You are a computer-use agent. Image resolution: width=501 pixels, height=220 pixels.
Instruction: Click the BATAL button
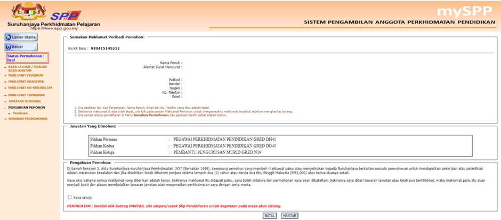click(269, 216)
